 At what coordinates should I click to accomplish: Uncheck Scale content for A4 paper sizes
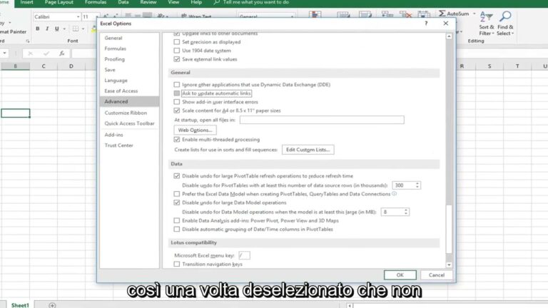pyautogui.click(x=177, y=111)
